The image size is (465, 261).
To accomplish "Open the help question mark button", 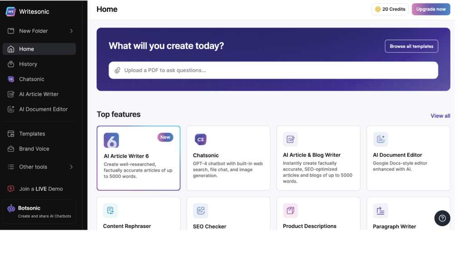I will click(x=442, y=218).
